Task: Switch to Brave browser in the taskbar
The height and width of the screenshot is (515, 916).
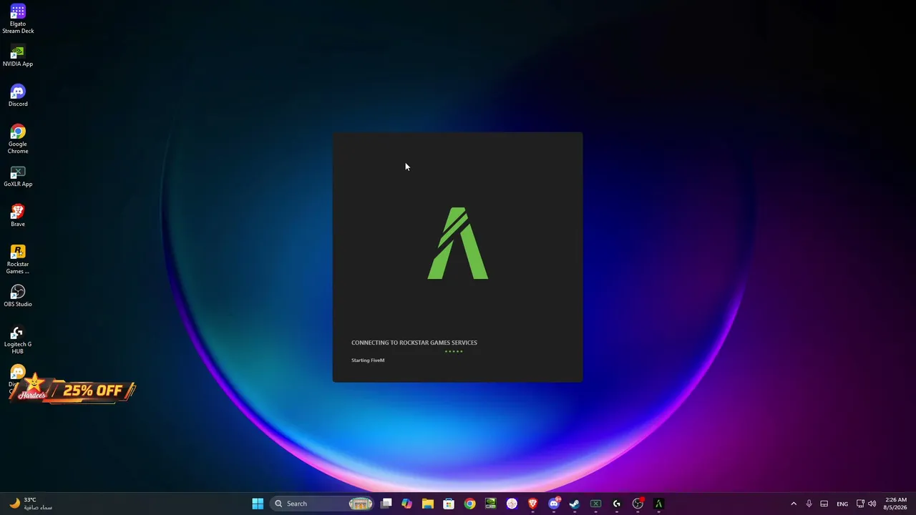Action: 532,504
